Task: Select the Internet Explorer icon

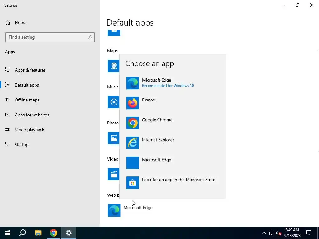Action: click(x=133, y=143)
